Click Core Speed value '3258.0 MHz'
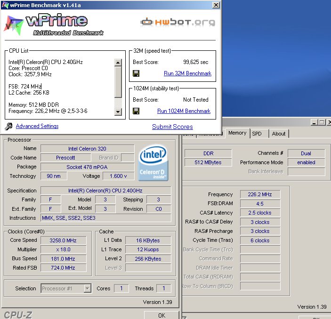Image resolution: width=331 pixels, height=319 pixels. tap(63, 240)
